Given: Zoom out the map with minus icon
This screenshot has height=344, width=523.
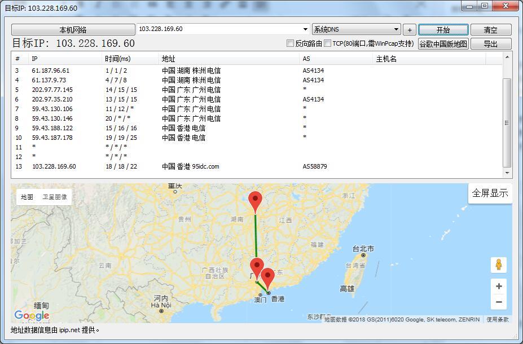Looking at the screenshot, I should (499, 302).
